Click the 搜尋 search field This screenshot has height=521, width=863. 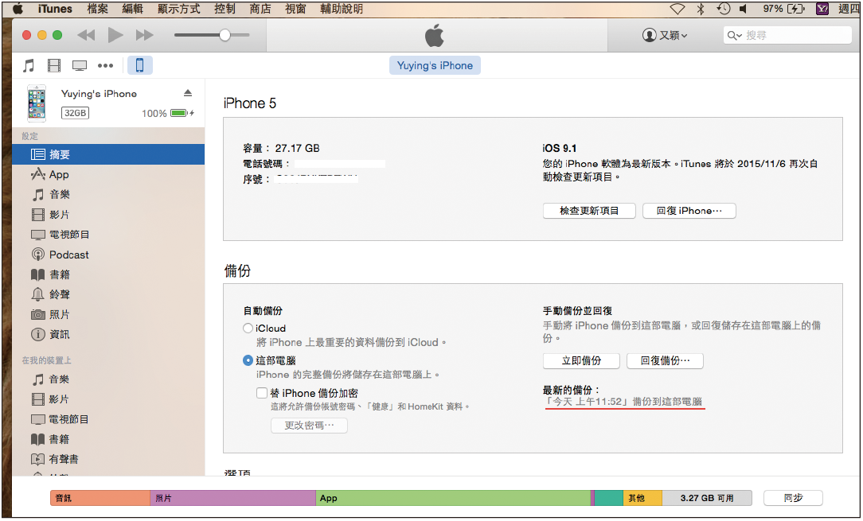pos(787,35)
